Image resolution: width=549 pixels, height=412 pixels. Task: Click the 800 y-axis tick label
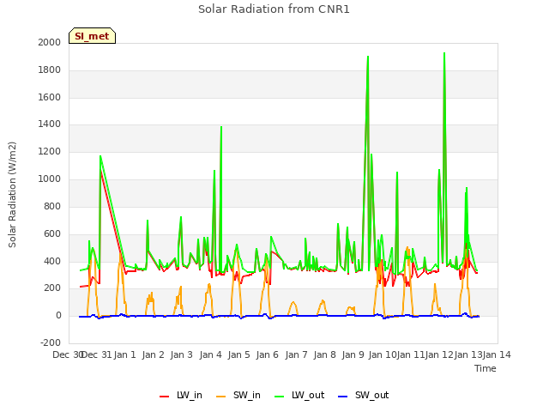tap(52, 206)
